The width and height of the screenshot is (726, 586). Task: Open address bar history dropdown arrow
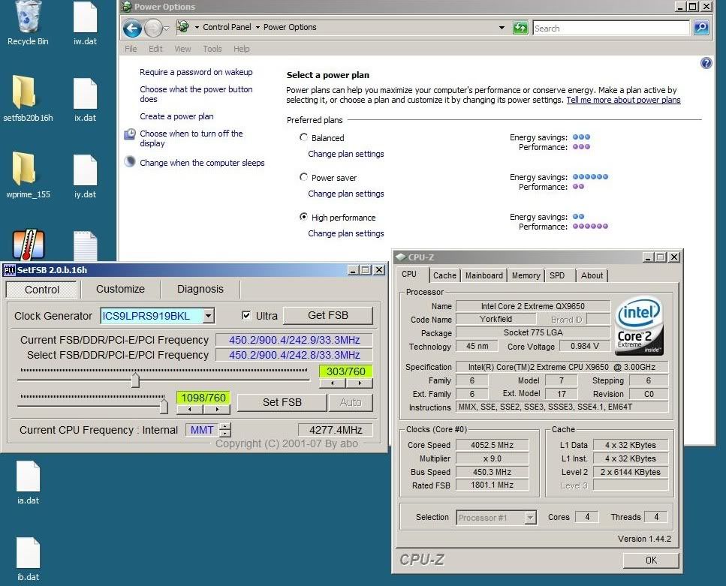point(502,28)
